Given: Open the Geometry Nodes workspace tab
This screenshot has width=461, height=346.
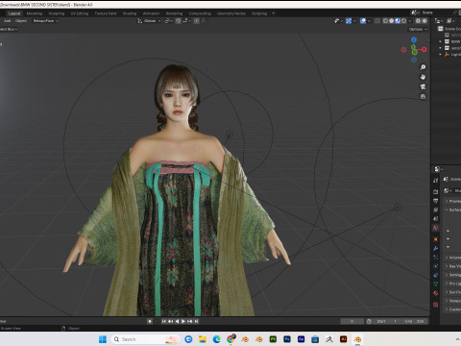Looking at the screenshot, I should pyautogui.click(x=231, y=13).
